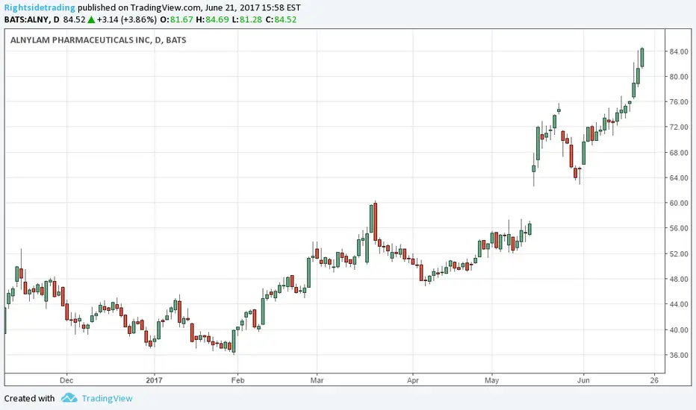
Task: Click the 40.00 price axis label
Action: coord(679,329)
